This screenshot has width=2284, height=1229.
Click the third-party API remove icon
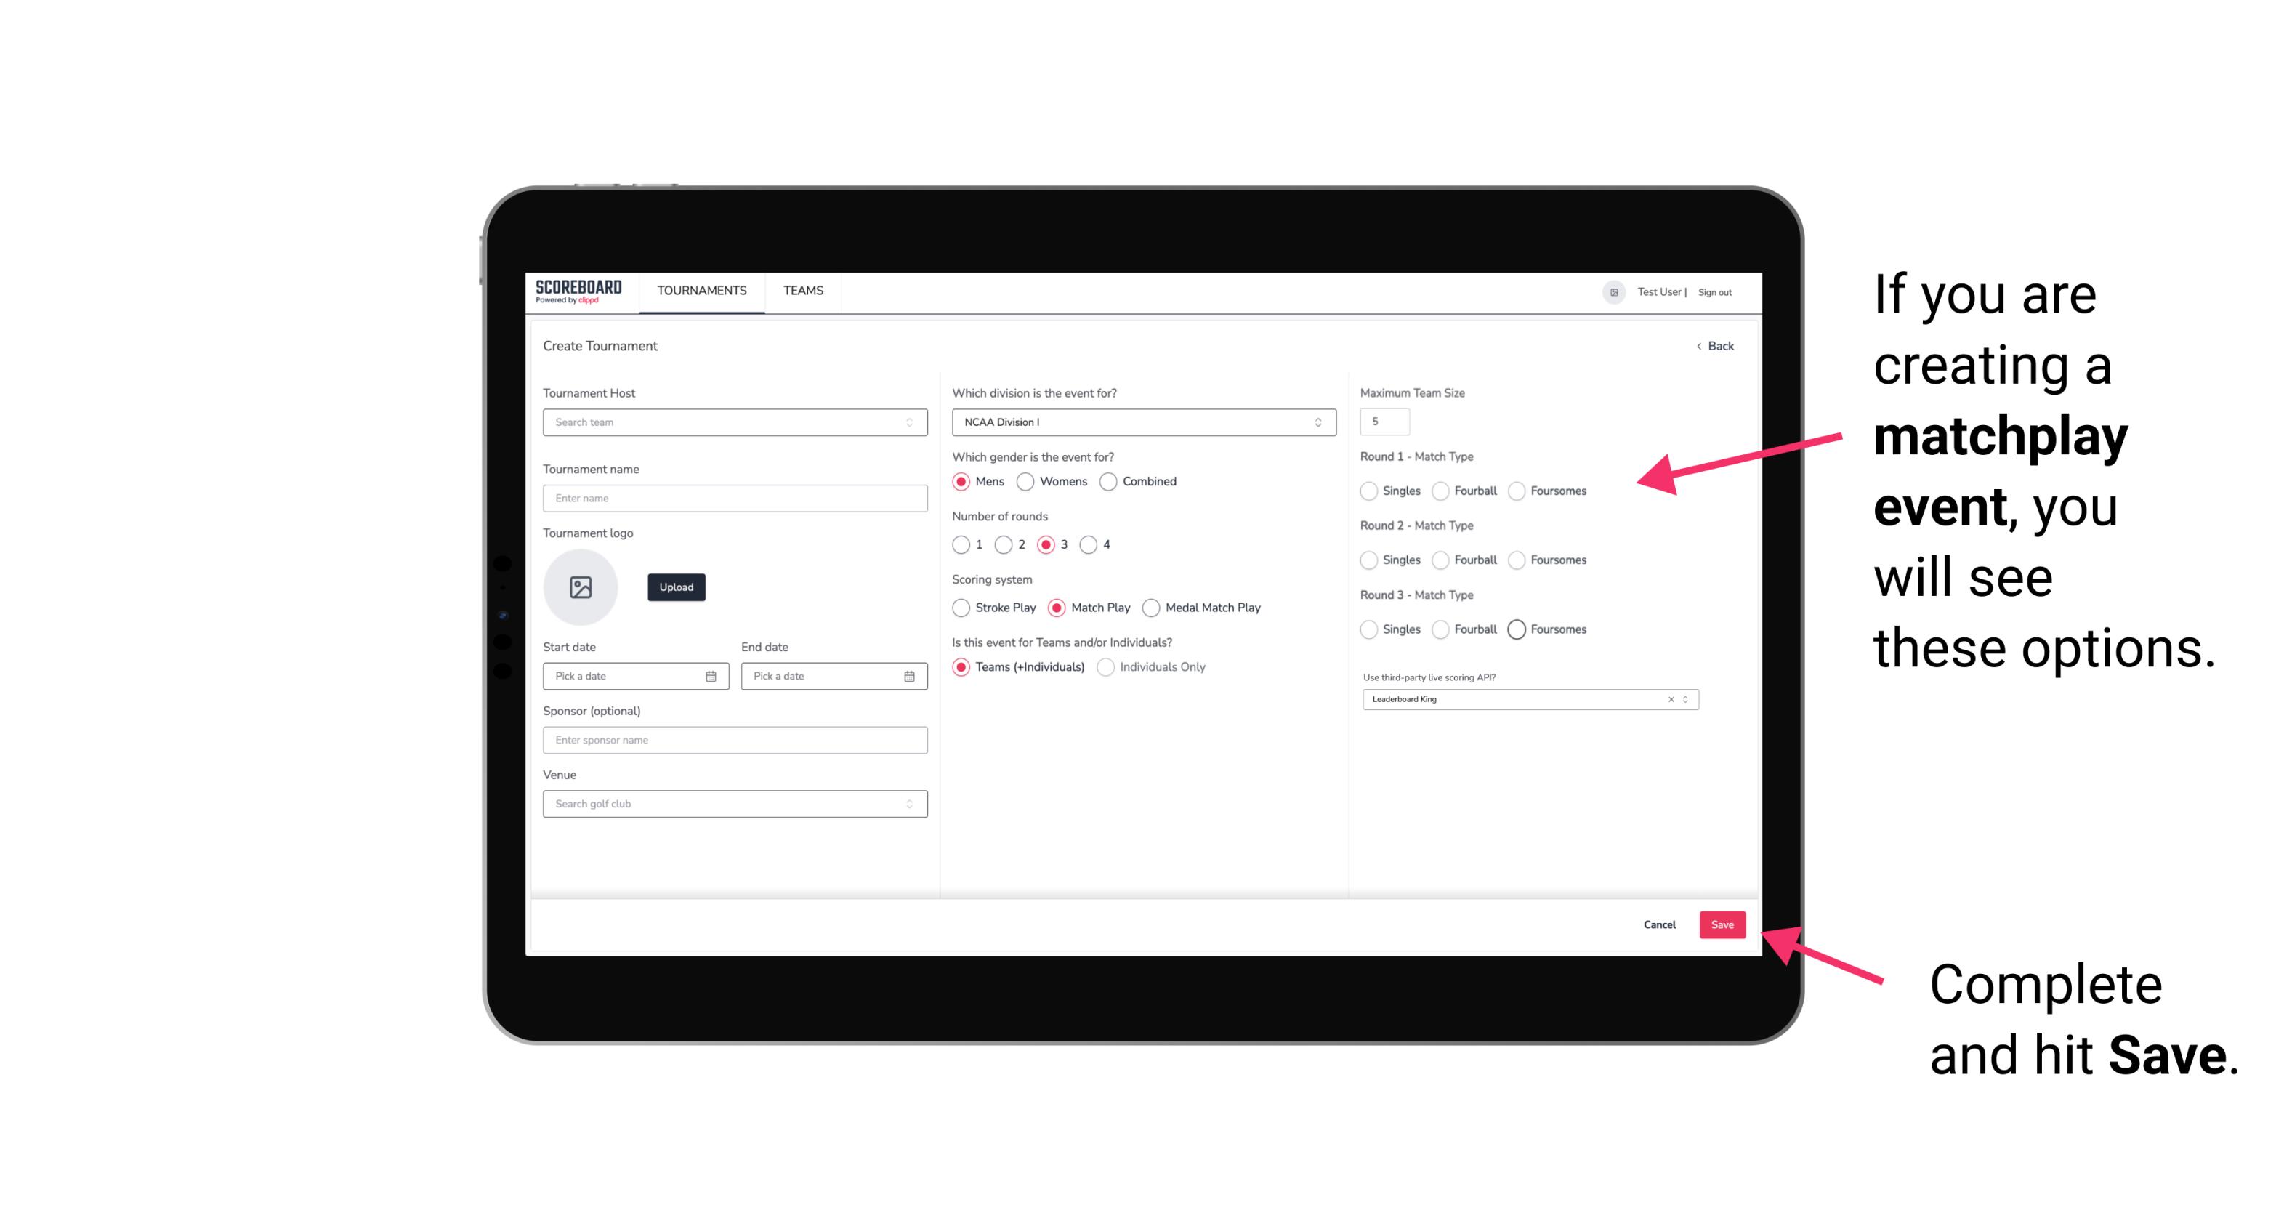click(x=1668, y=698)
